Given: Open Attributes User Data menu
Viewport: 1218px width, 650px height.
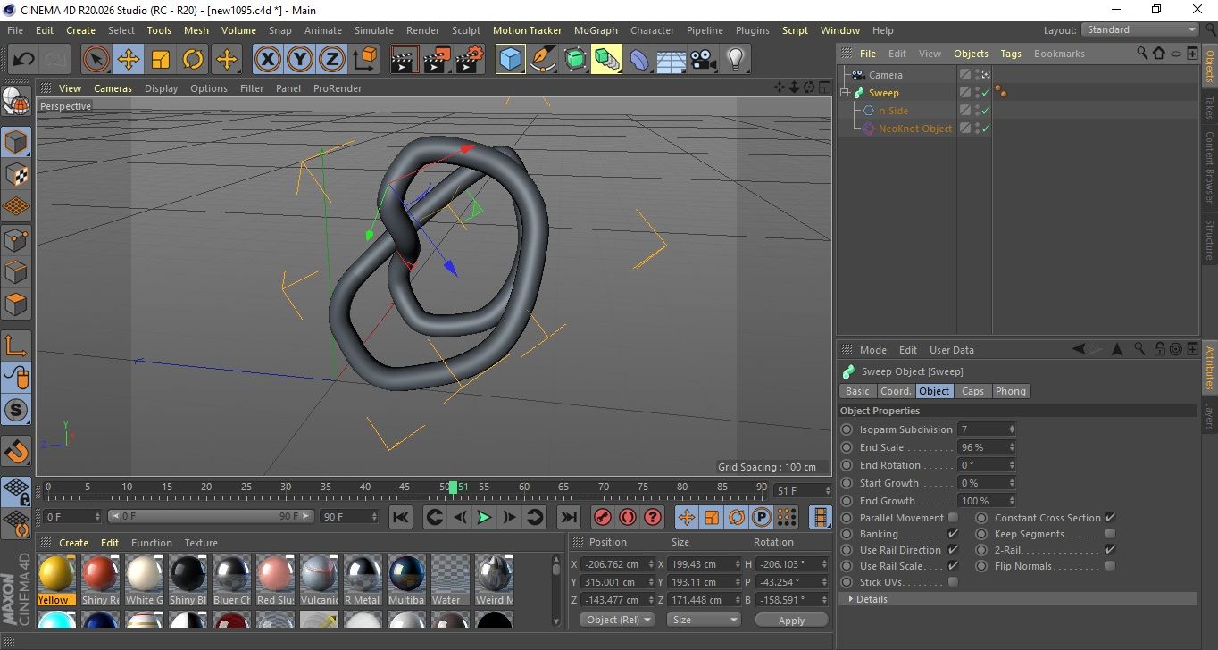Looking at the screenshot, I should point(952,350).
